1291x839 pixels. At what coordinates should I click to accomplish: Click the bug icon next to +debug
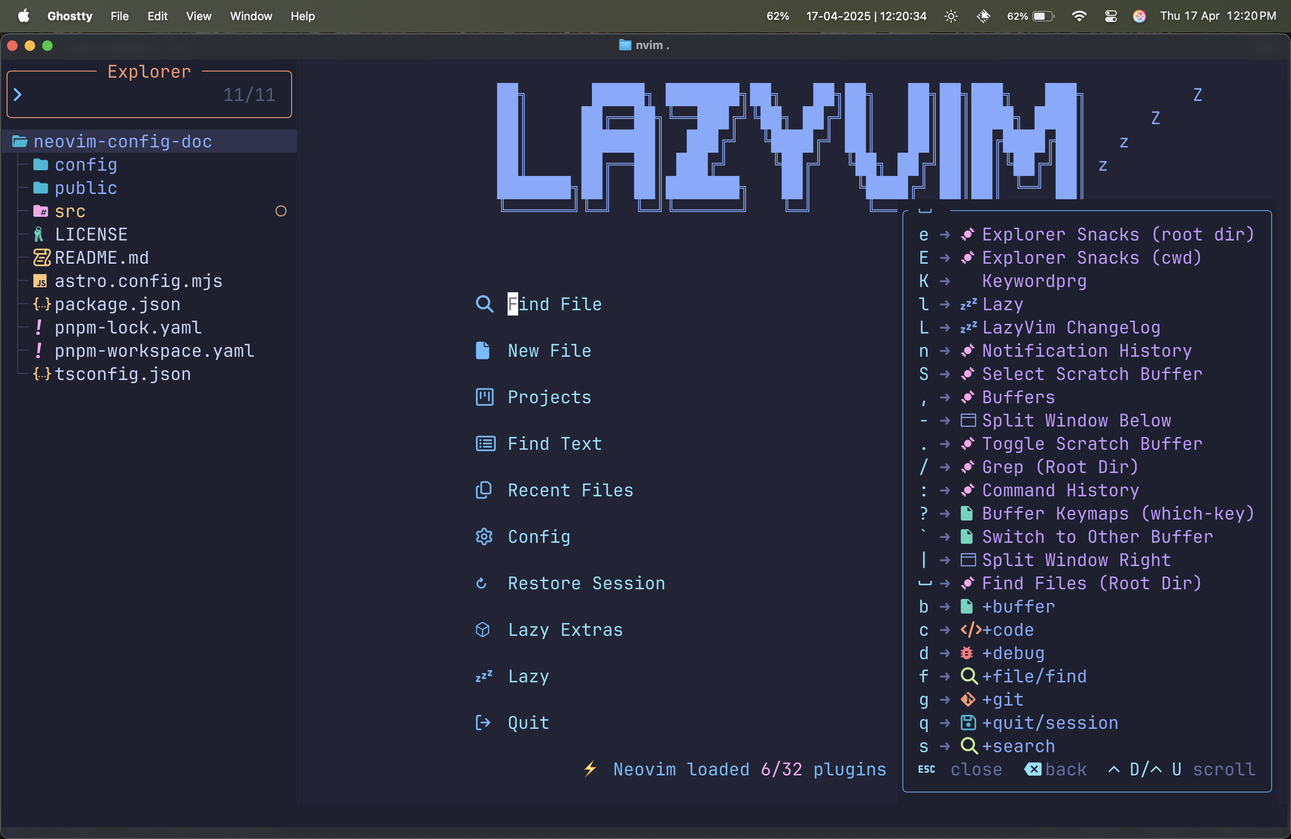coord(966,653)
